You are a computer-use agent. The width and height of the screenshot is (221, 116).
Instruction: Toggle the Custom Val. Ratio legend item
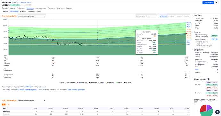[x=82, y=82]
